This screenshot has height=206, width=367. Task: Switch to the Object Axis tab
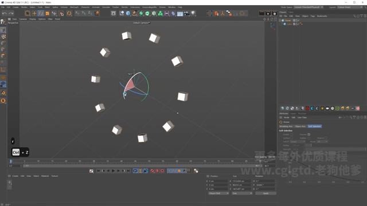pos(300,126)
